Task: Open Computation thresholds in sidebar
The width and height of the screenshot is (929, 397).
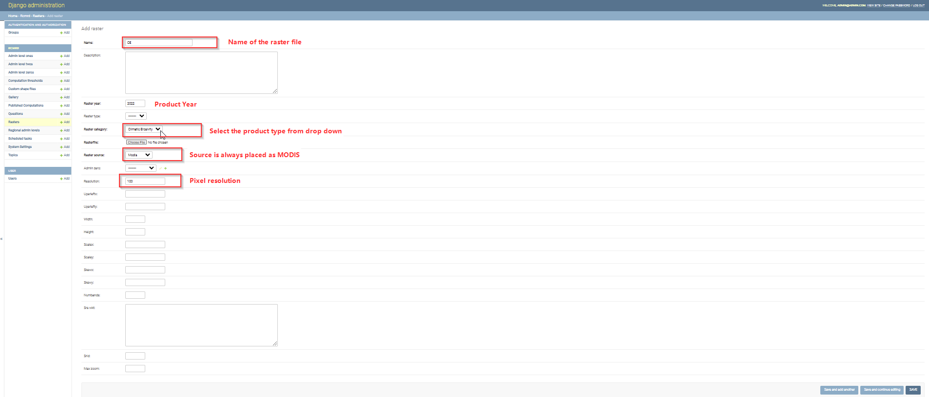Action: 25,81
